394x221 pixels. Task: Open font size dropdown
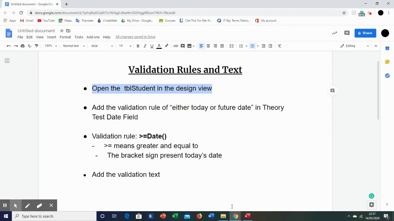(x=125, y=46)
